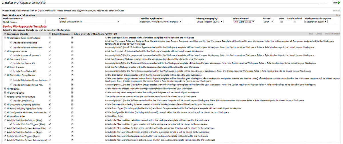Screen dimensions: 343x144
Task: Open the Workspace Subscription dropdown
Action: click(316, 22)
